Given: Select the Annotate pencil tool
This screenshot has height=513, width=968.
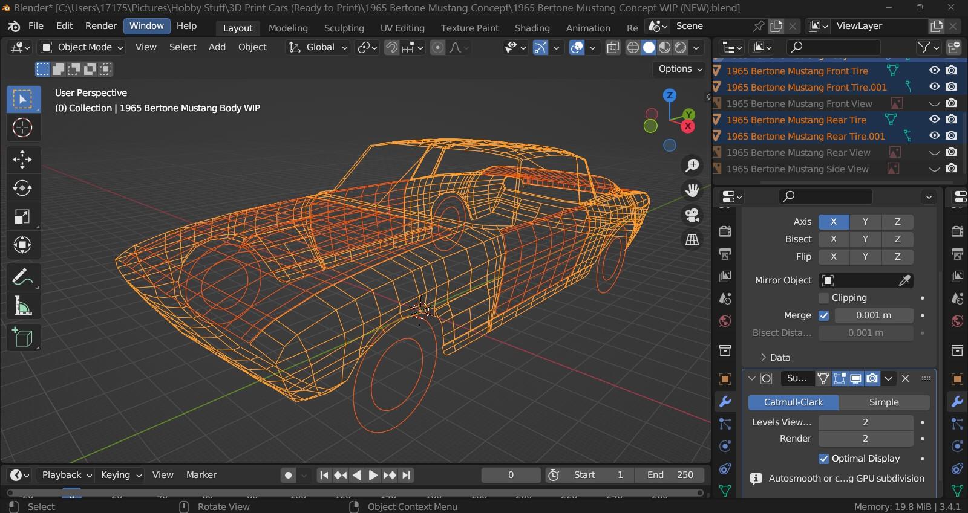Looking at the screenshot, I should 23,277.
